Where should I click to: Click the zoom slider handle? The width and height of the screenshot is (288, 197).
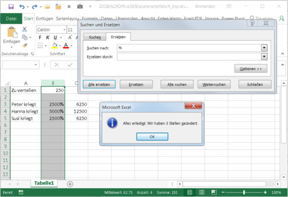click(x=244, y=193)
